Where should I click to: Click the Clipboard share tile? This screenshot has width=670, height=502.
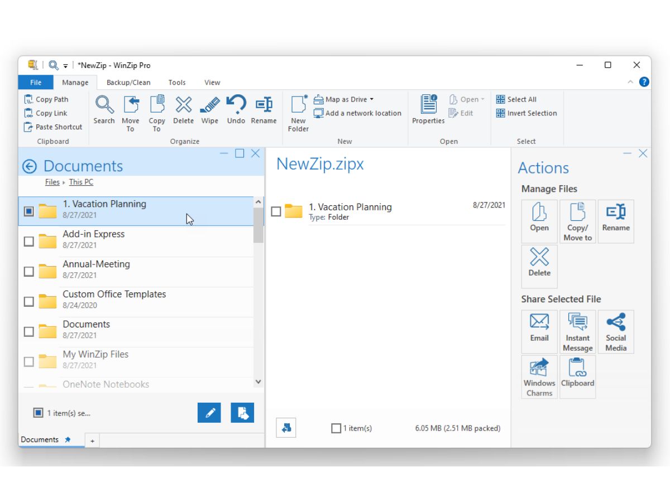pos(578,376)
